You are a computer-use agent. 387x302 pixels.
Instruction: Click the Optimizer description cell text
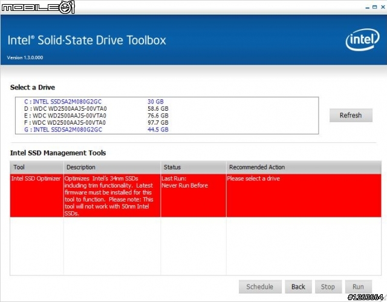point(109,196)
